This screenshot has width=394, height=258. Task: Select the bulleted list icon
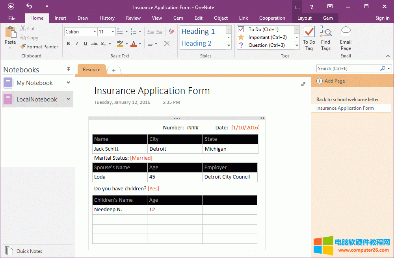(120, 31)
